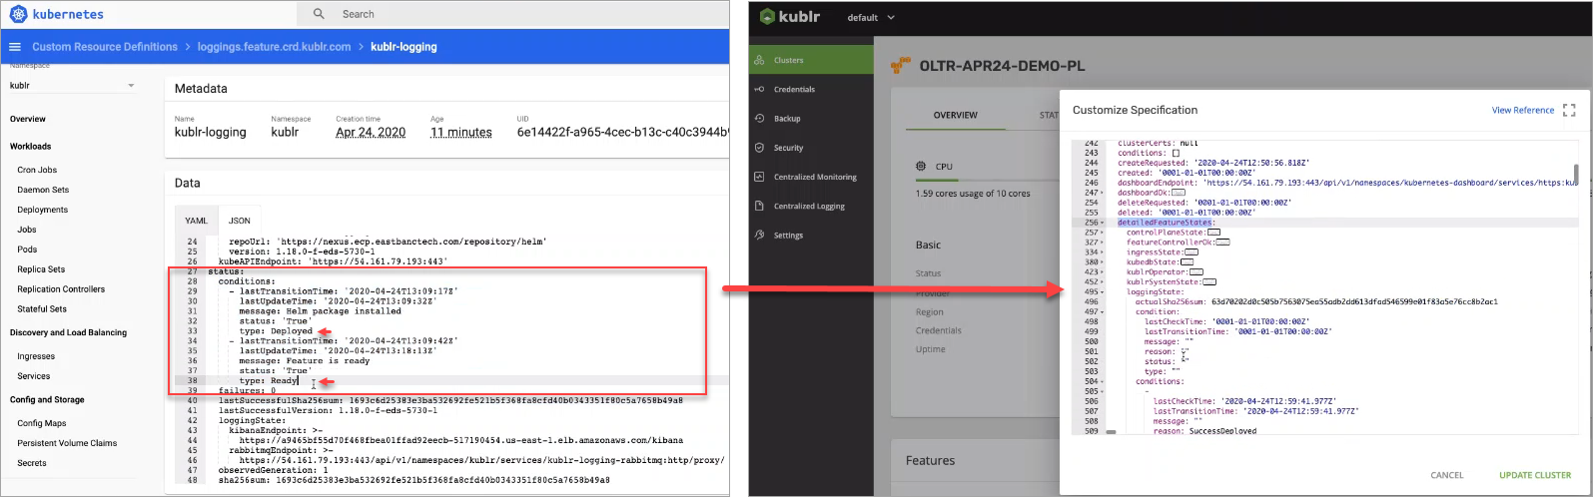Open Deployments in Kubernetes sidebar

click(42, 210)
